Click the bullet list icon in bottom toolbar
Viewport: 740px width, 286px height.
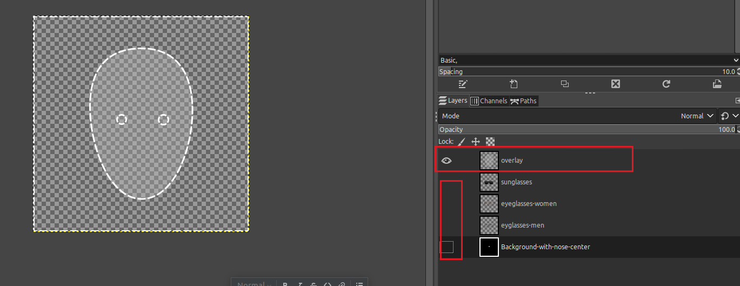tap(359, 284)
